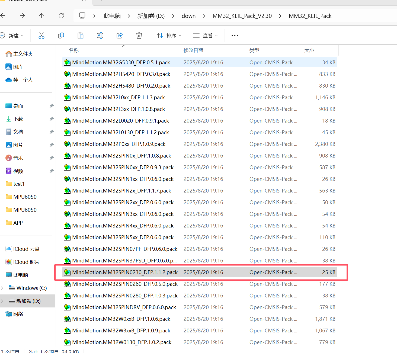397x353 pixels.
Task: Open the 查看 view dropdown
Action: [205, 36]
